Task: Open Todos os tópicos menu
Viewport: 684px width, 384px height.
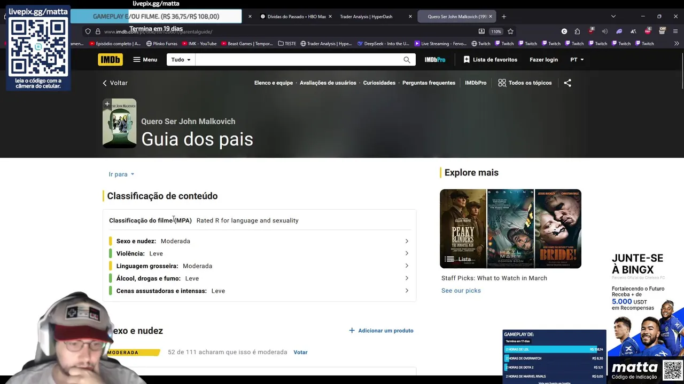Action: coord(525,83)
